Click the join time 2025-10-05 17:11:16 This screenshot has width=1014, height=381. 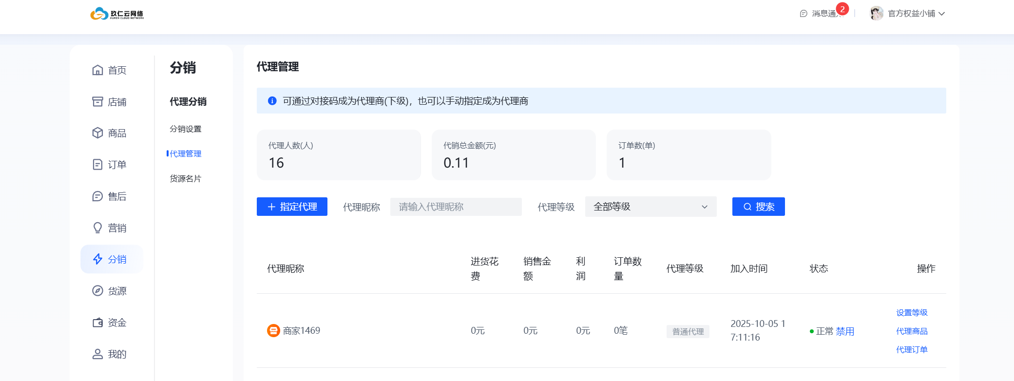pos(758,330)
